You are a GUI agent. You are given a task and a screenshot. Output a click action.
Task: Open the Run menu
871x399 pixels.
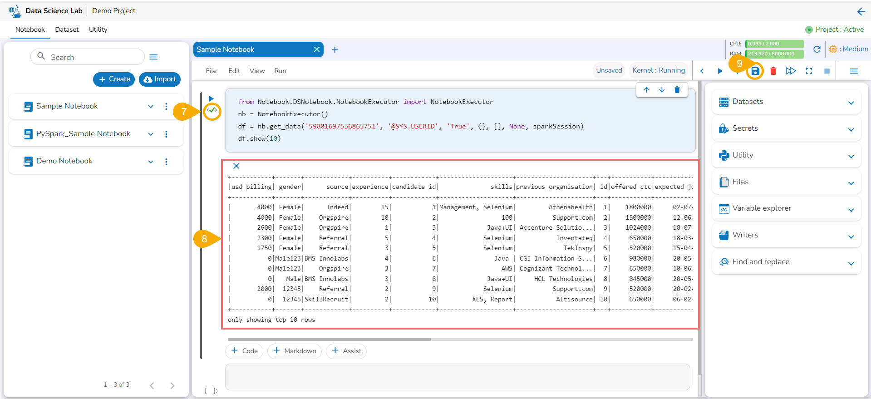[280, 71]
